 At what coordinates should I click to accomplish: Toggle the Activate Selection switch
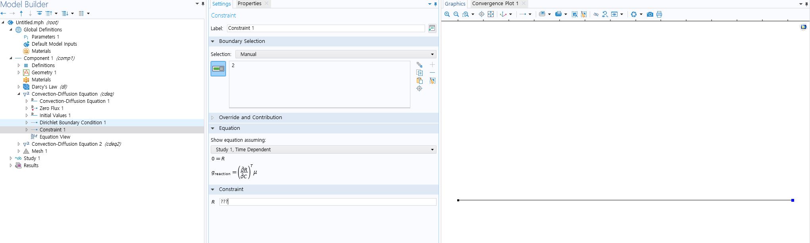tap(218, 69)
